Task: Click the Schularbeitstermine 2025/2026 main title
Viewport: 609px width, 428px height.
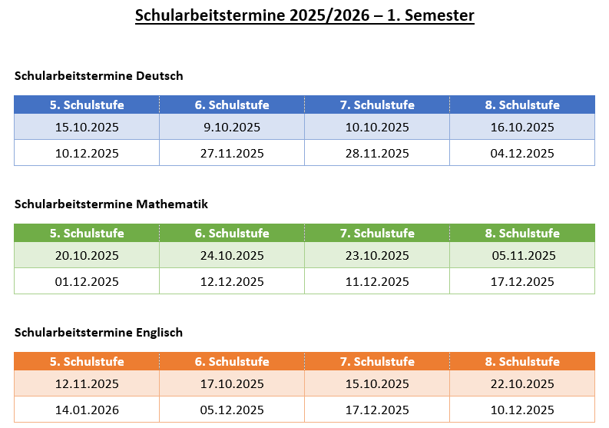Action: click(304, 15)
